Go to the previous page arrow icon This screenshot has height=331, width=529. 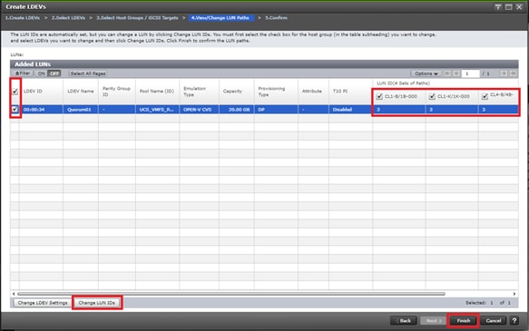click(456, 73)
